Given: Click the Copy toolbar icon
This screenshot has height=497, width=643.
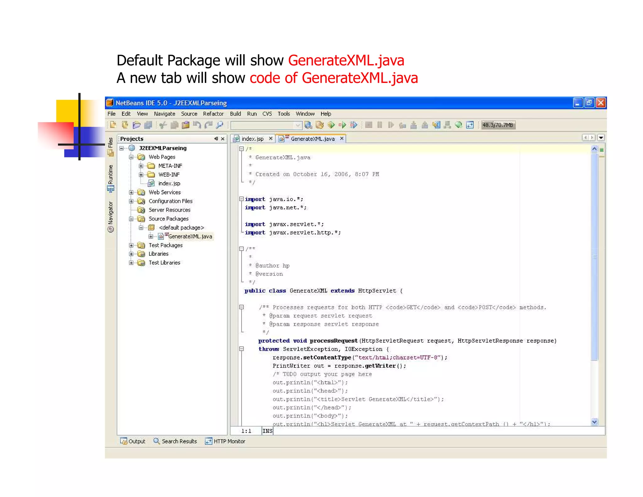Looking at the screenshot, I should pos(174,125).
